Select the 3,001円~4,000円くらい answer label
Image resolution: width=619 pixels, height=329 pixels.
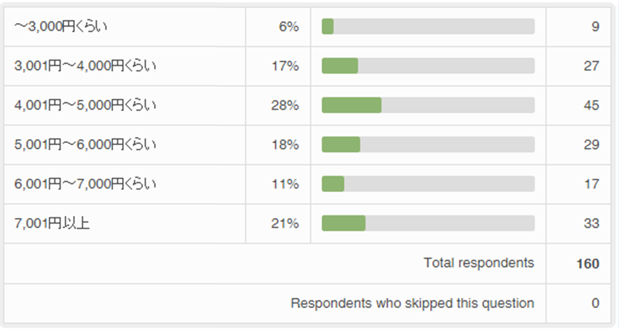[85, 66]
